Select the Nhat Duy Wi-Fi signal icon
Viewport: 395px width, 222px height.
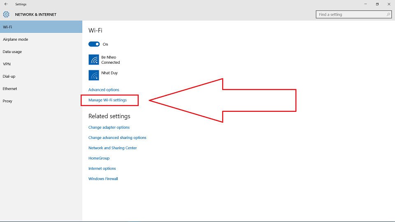pos(94,75)
